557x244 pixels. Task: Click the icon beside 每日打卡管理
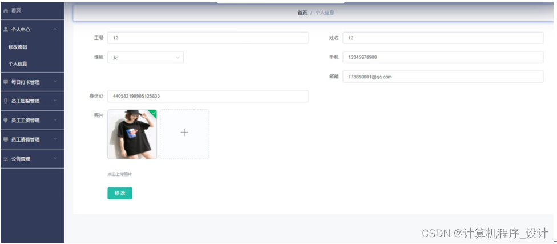[x=5, y=82]
